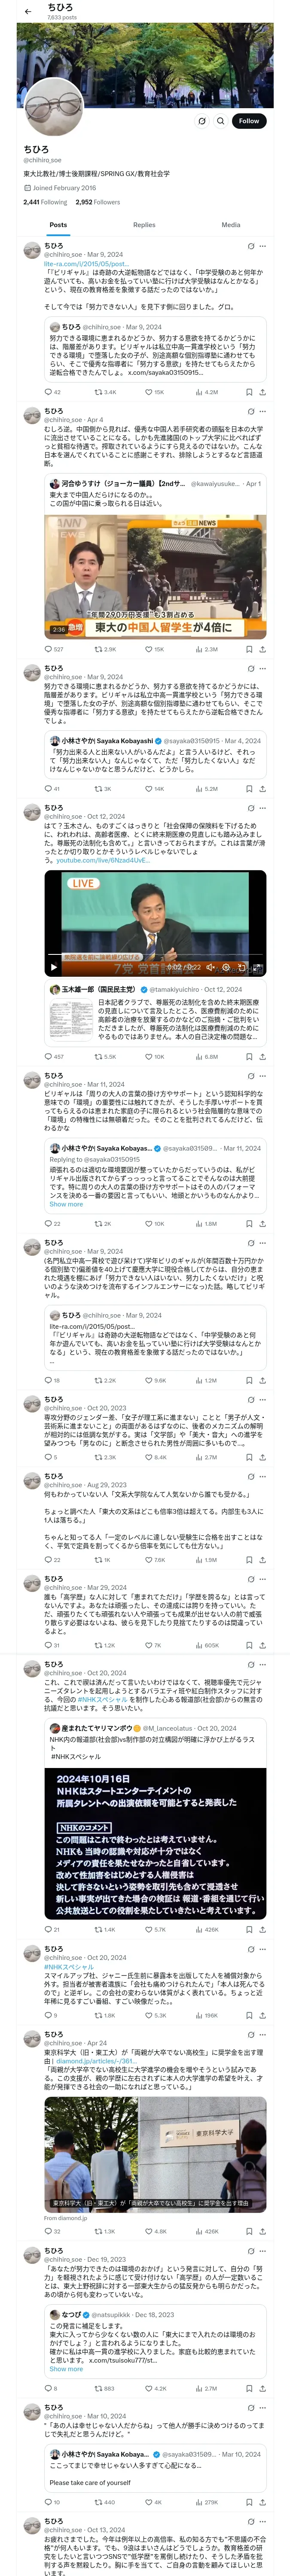290x2576 pixels.
Task: Open the 2,952 Followers list
Action: pos(98,202)
